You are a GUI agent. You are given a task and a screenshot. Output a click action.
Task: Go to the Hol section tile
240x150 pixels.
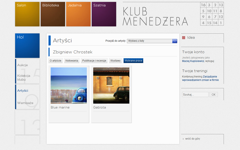[27, 46]
